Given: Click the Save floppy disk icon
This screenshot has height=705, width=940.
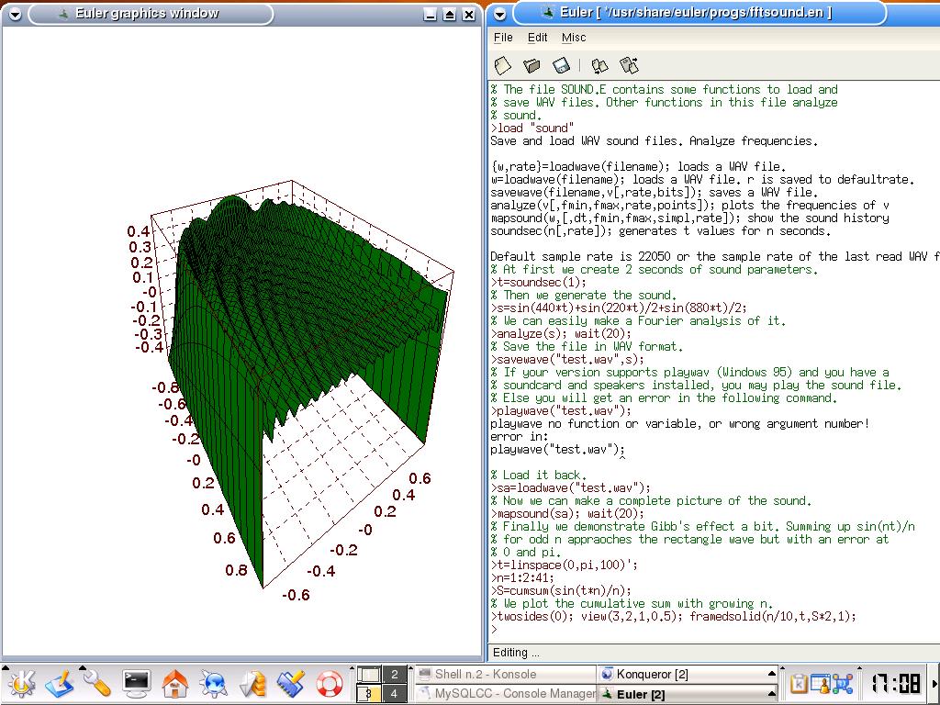Looking at the screenshot, I should (x=561, y=65).
